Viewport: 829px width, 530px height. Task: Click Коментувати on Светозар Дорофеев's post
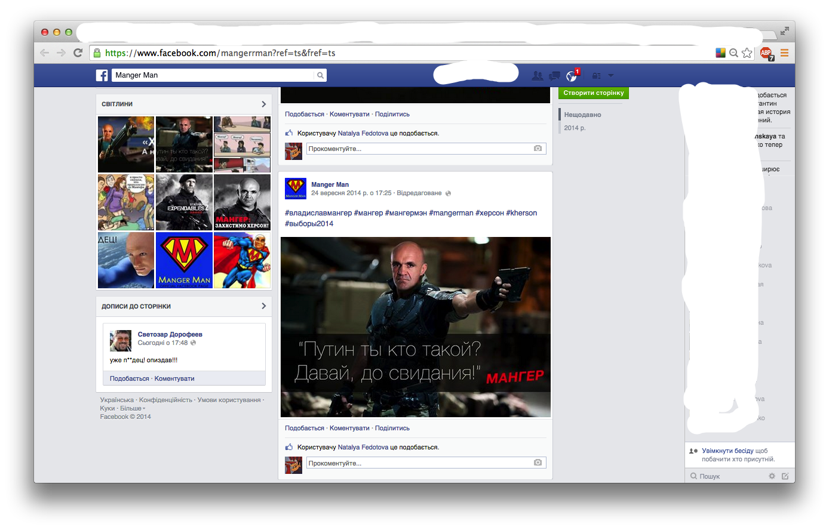click(174, 378)
